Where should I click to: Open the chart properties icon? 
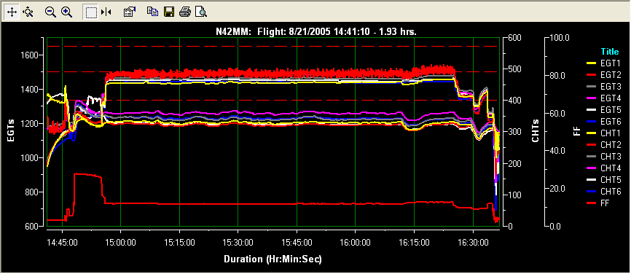pos(129,12)
